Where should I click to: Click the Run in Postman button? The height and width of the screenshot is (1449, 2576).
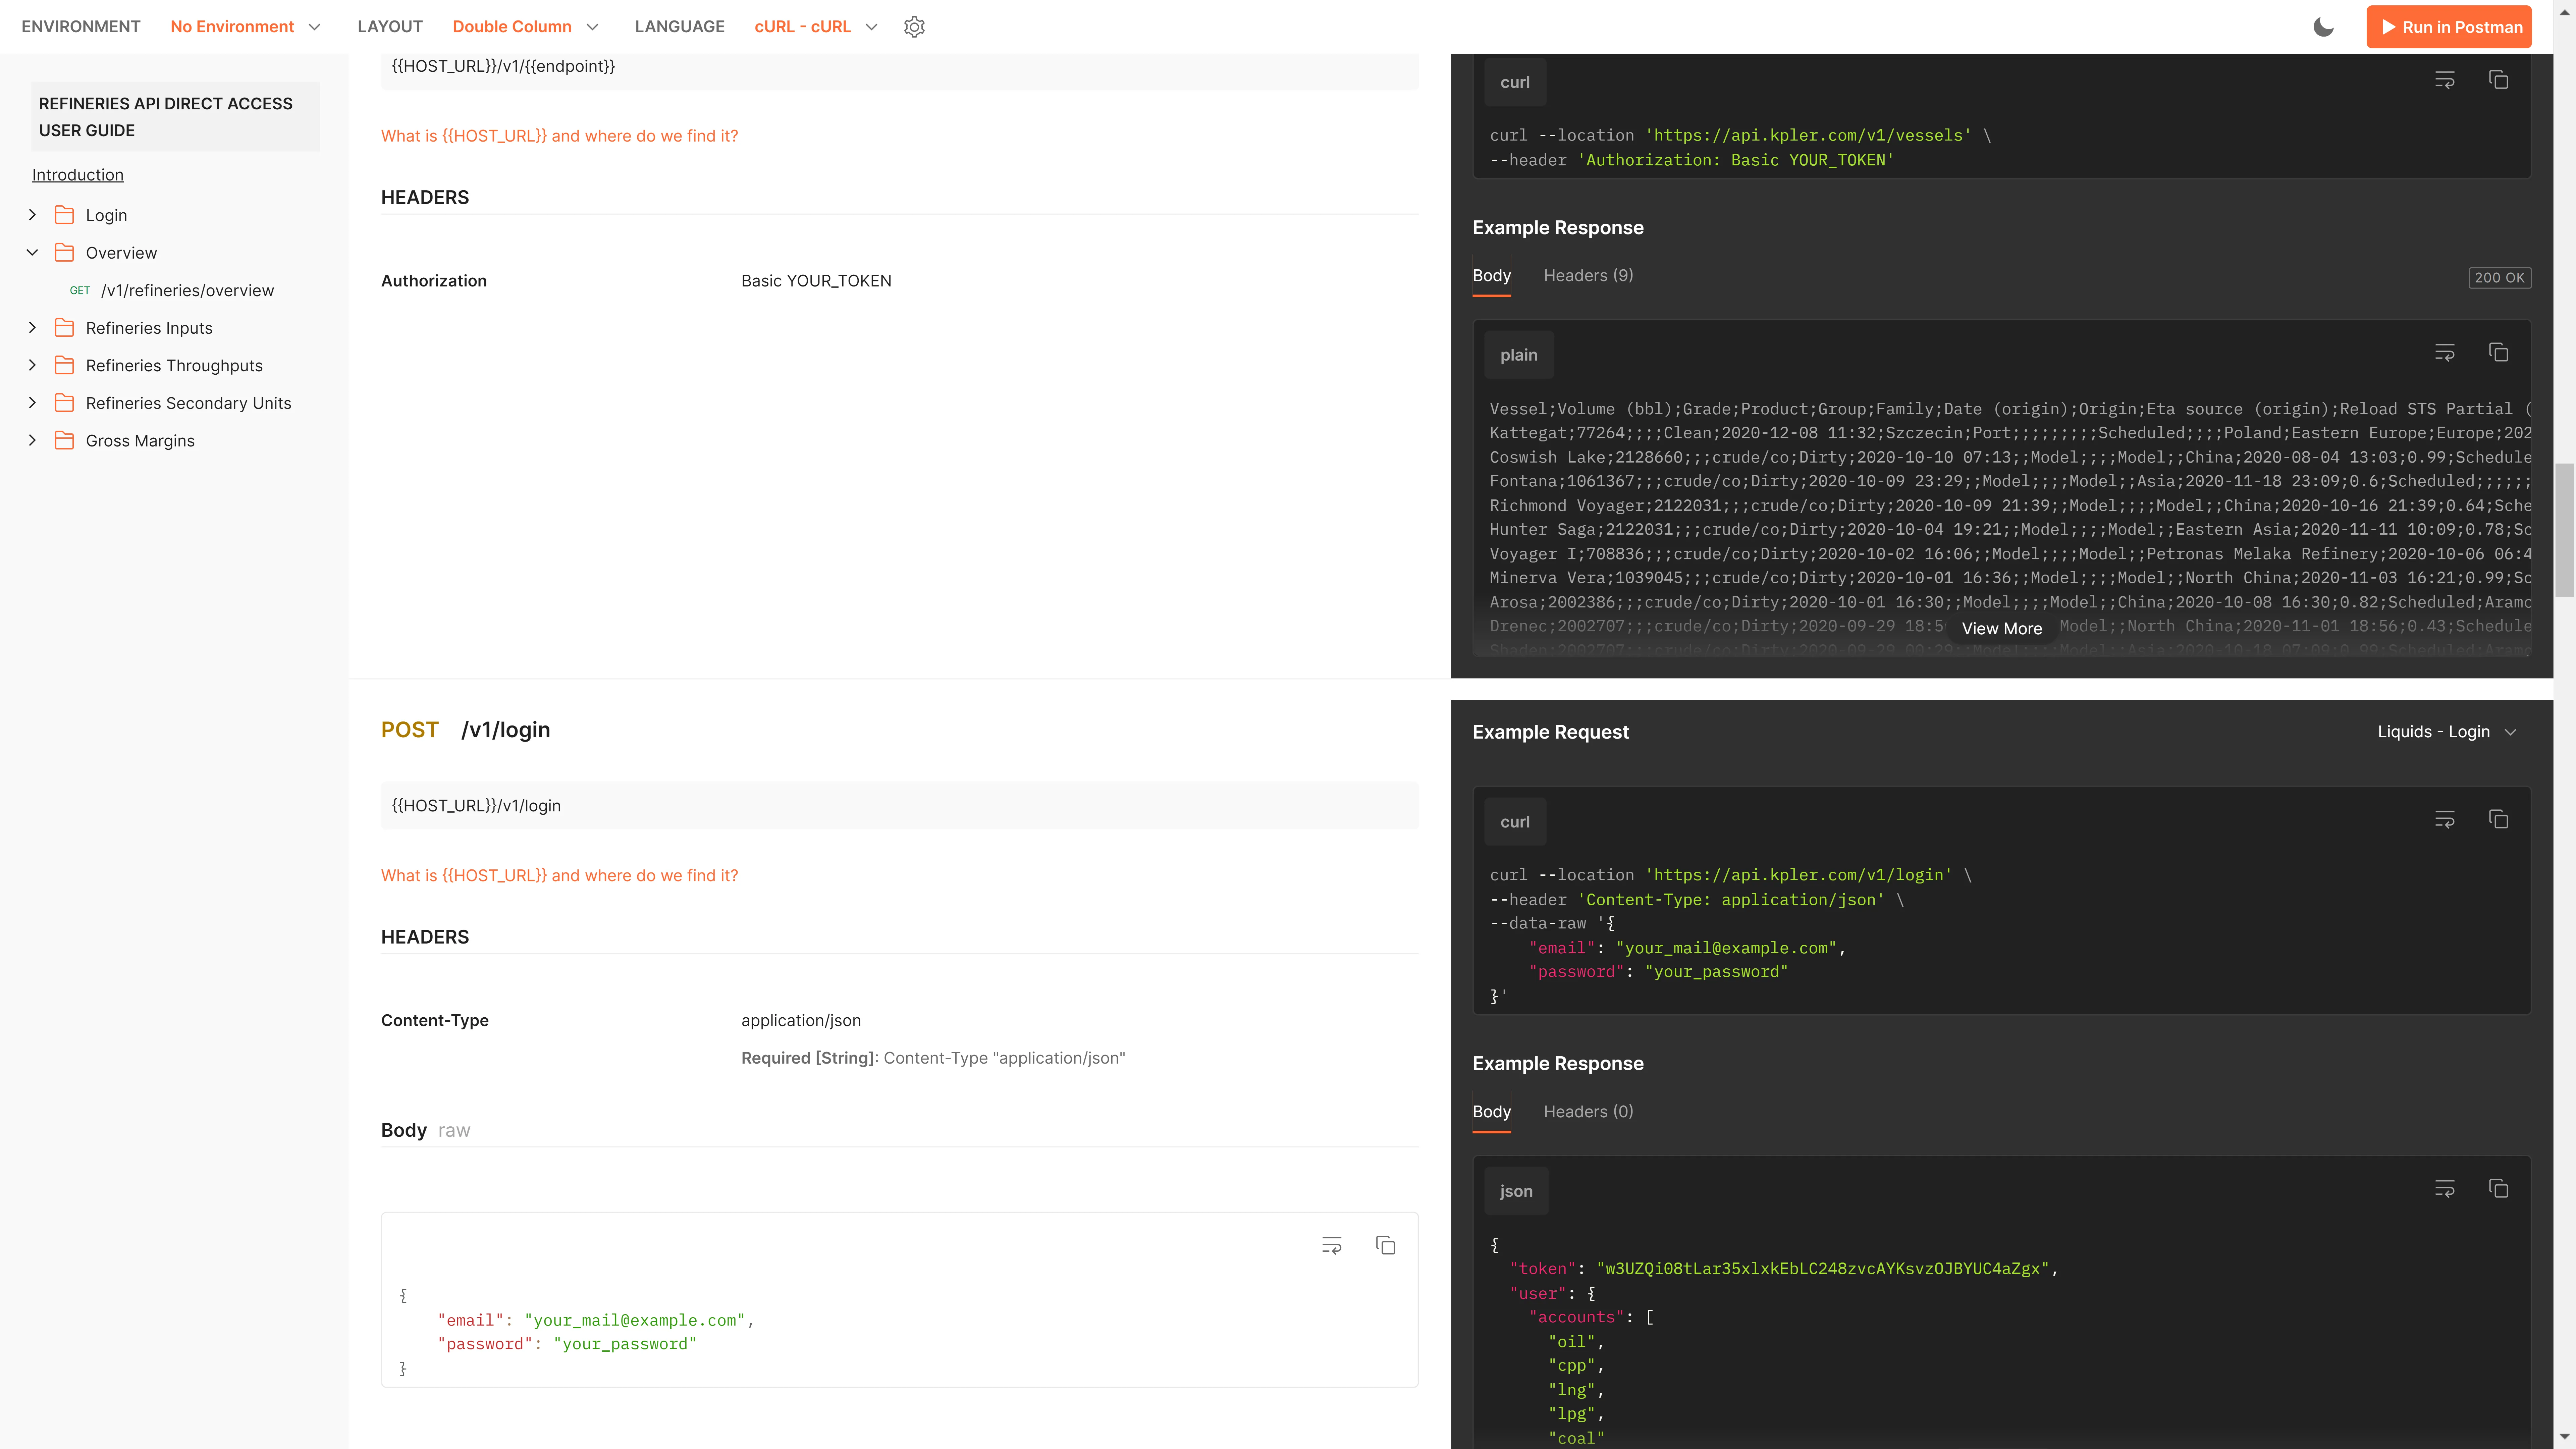click(x=2449, y=27)
